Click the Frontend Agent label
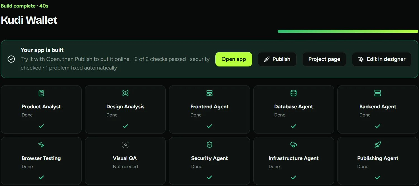 [x=209, y=107]
